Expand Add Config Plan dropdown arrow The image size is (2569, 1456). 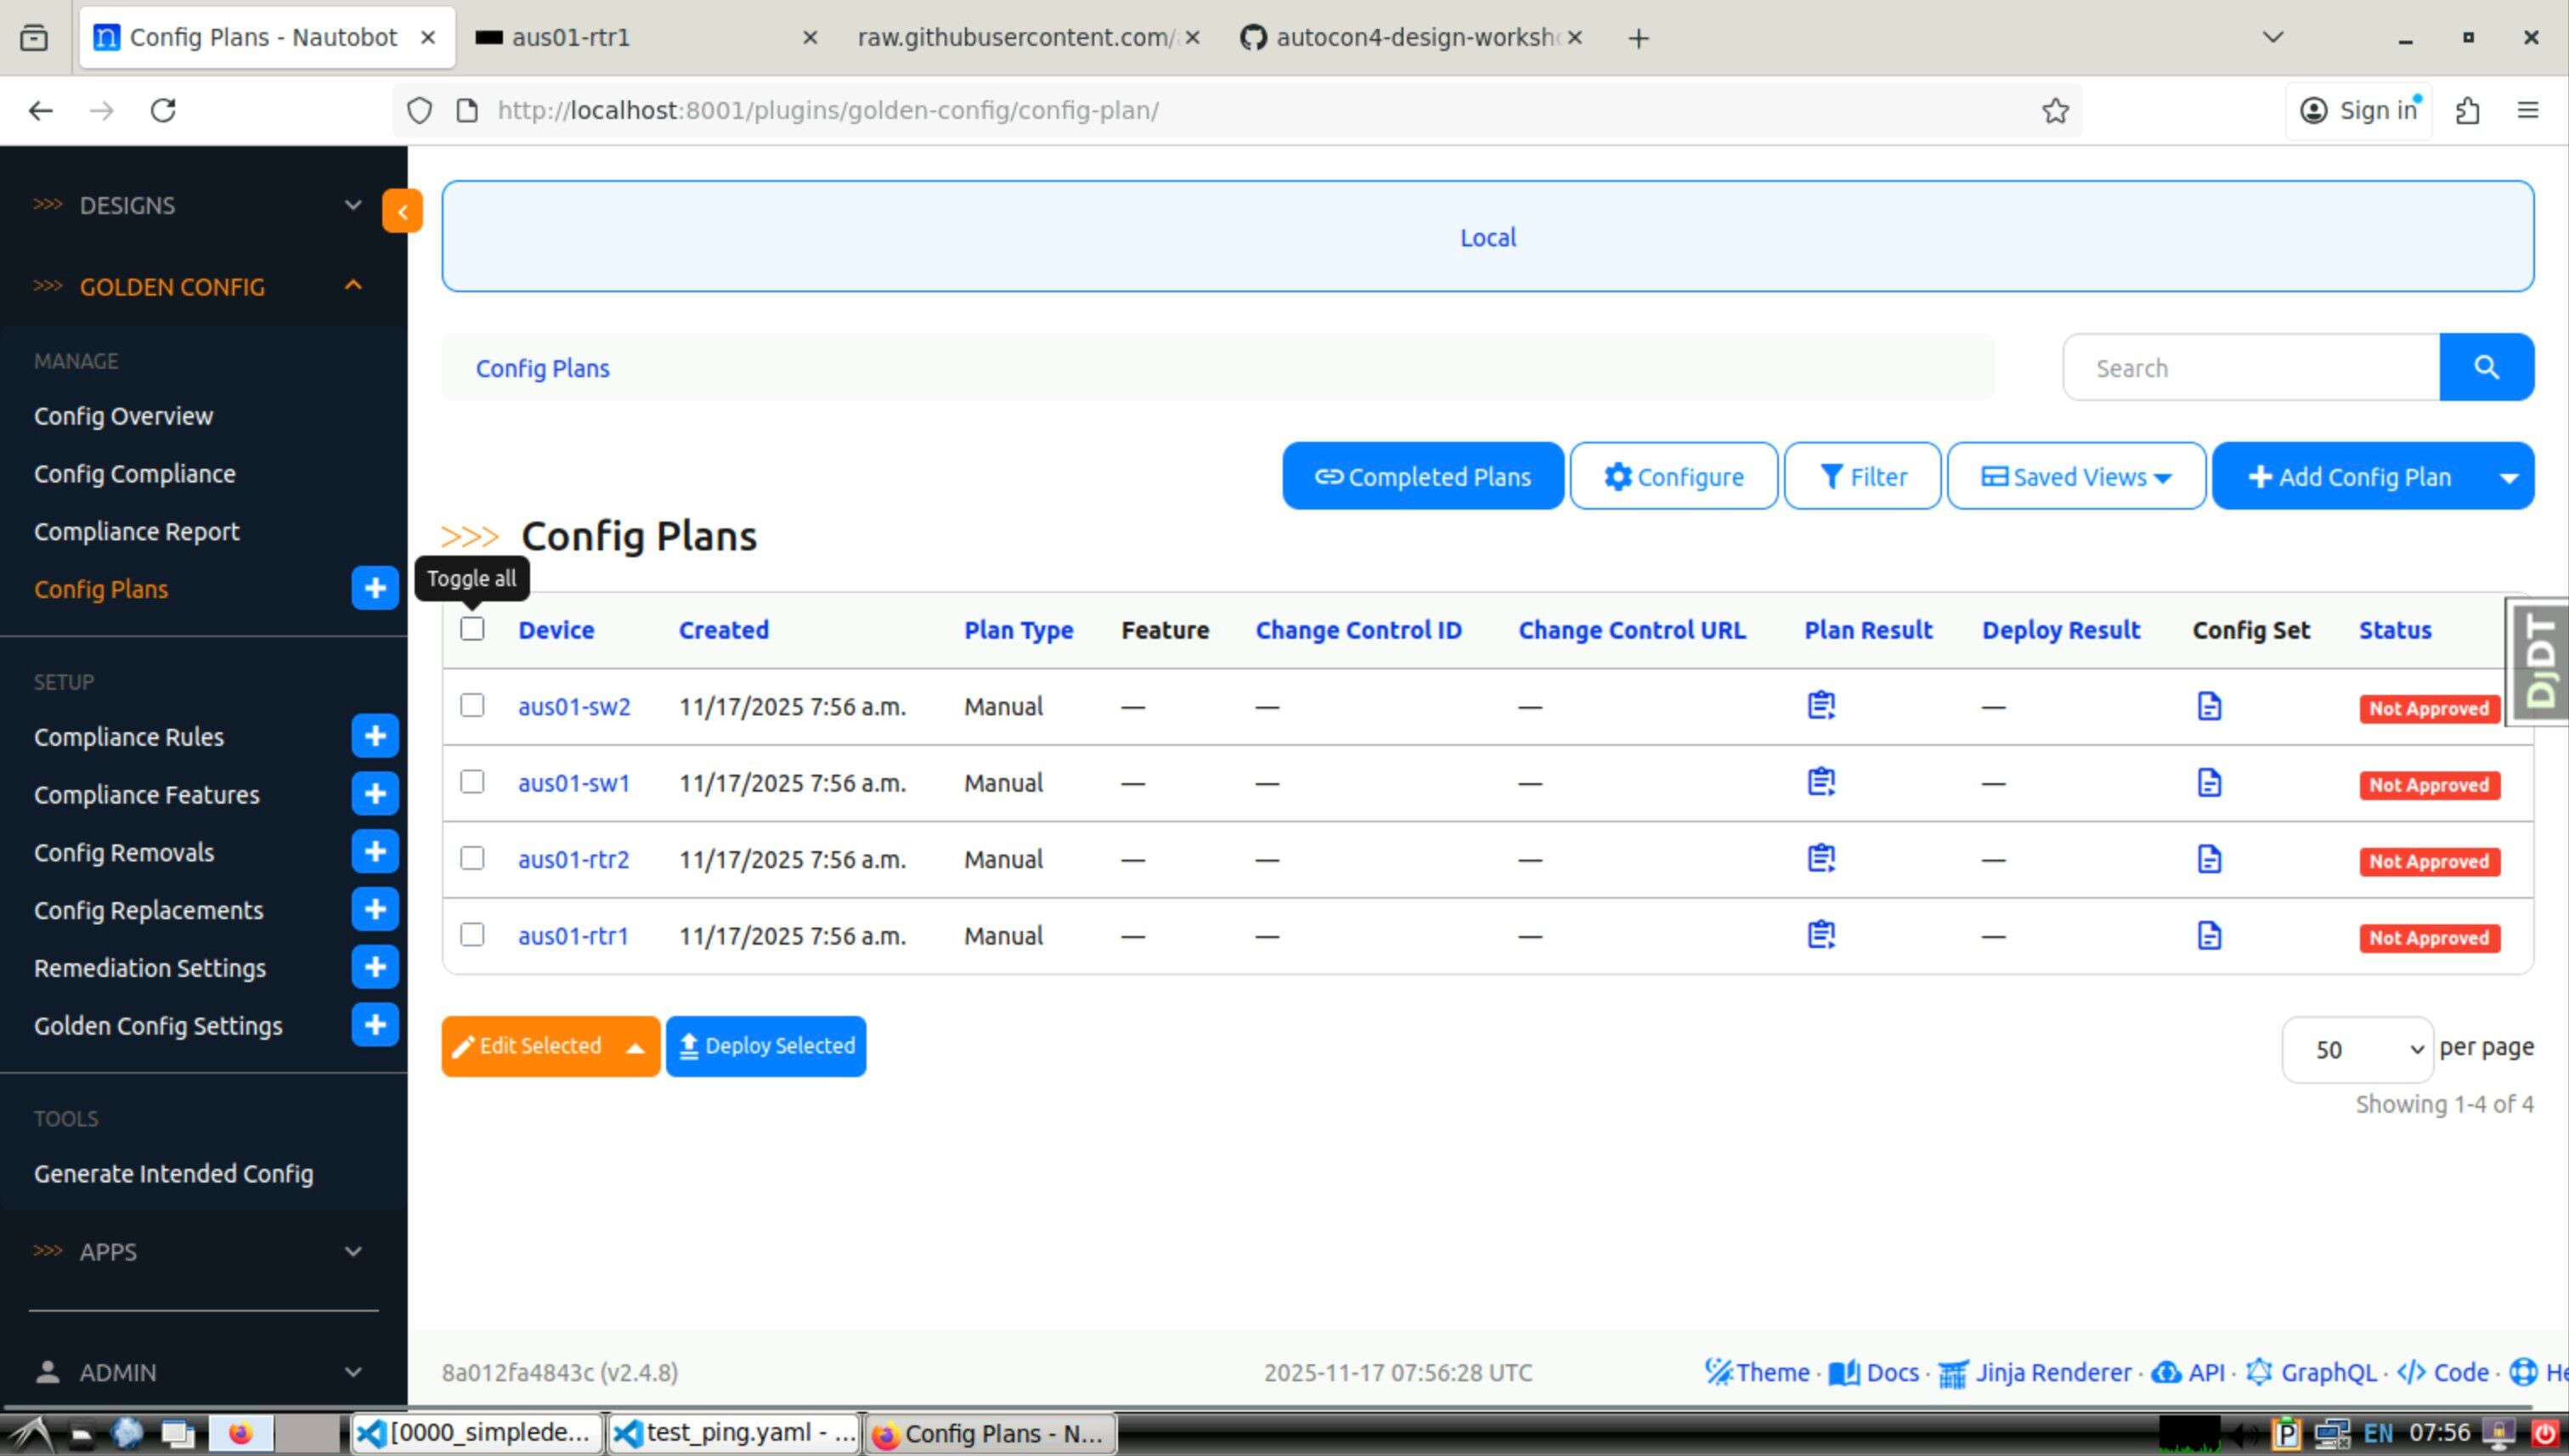pos(2508,477)
